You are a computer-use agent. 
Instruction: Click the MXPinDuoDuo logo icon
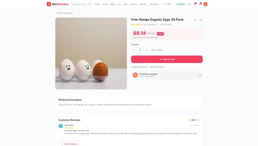click(49, 4)
